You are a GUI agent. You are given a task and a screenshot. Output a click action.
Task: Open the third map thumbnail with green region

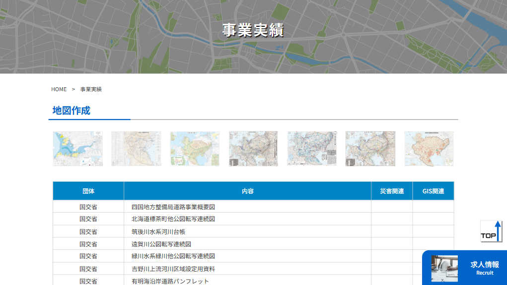click(195, 149)
